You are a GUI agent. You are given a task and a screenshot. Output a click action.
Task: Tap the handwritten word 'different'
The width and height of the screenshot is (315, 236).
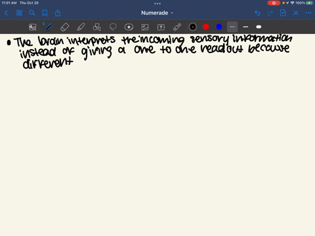[48, 63]
